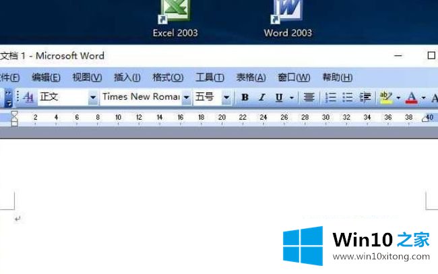This screenshot has width=438, height=274.
Task: Open the 格式(O) menu
Action: click(168, 77)
